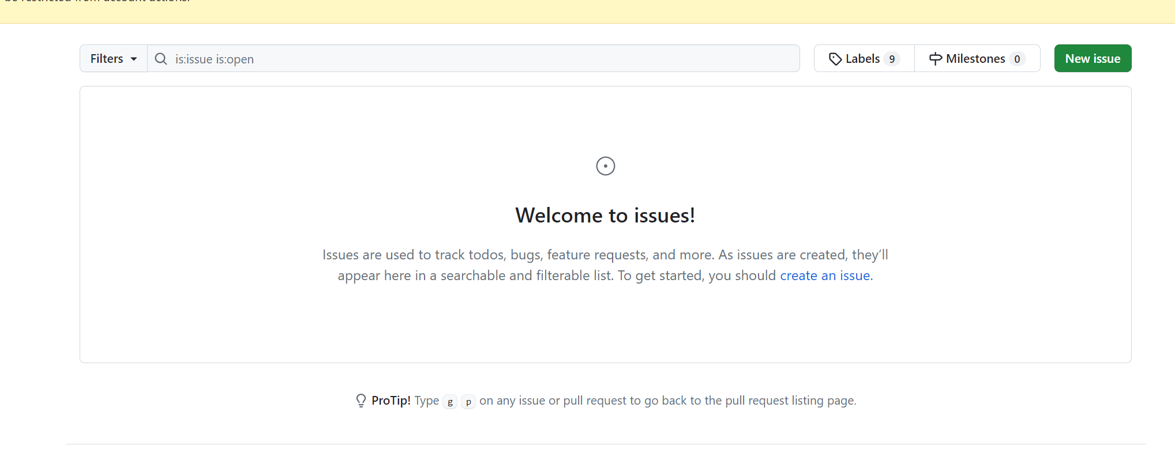Click the signpost icon beside Milestones
This screenshot has width=1175, height=449.
tap(935, 59)
